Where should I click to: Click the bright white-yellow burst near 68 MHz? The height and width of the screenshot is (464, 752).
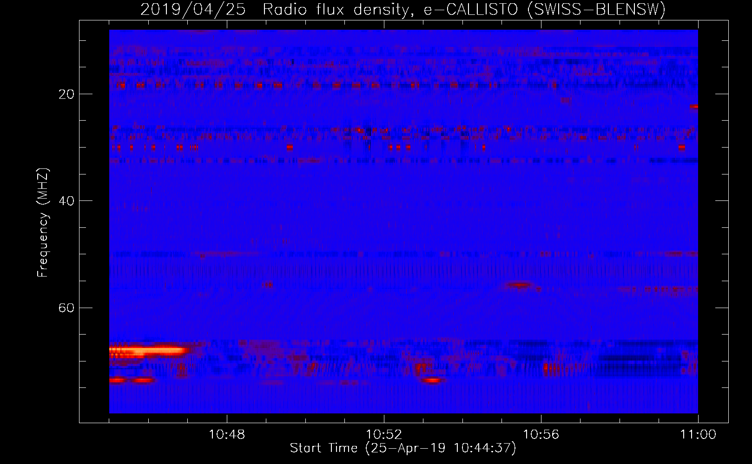click(149, 350)
